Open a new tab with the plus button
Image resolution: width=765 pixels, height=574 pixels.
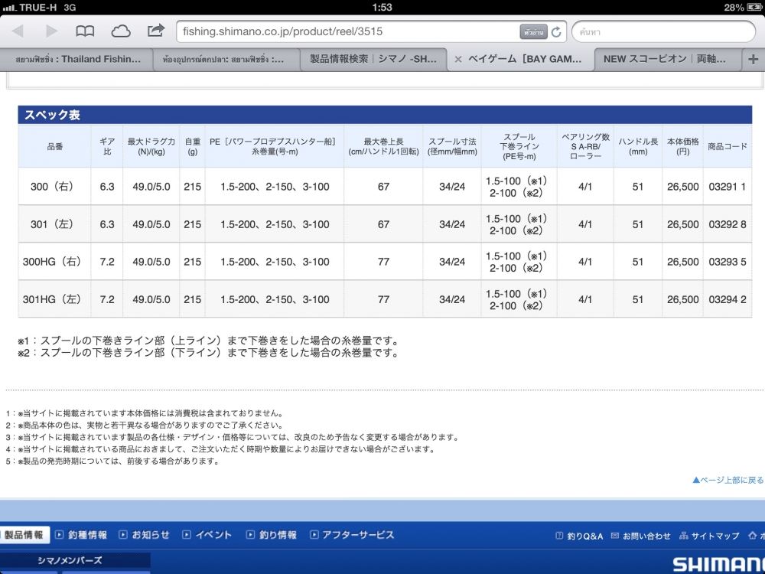753,59
